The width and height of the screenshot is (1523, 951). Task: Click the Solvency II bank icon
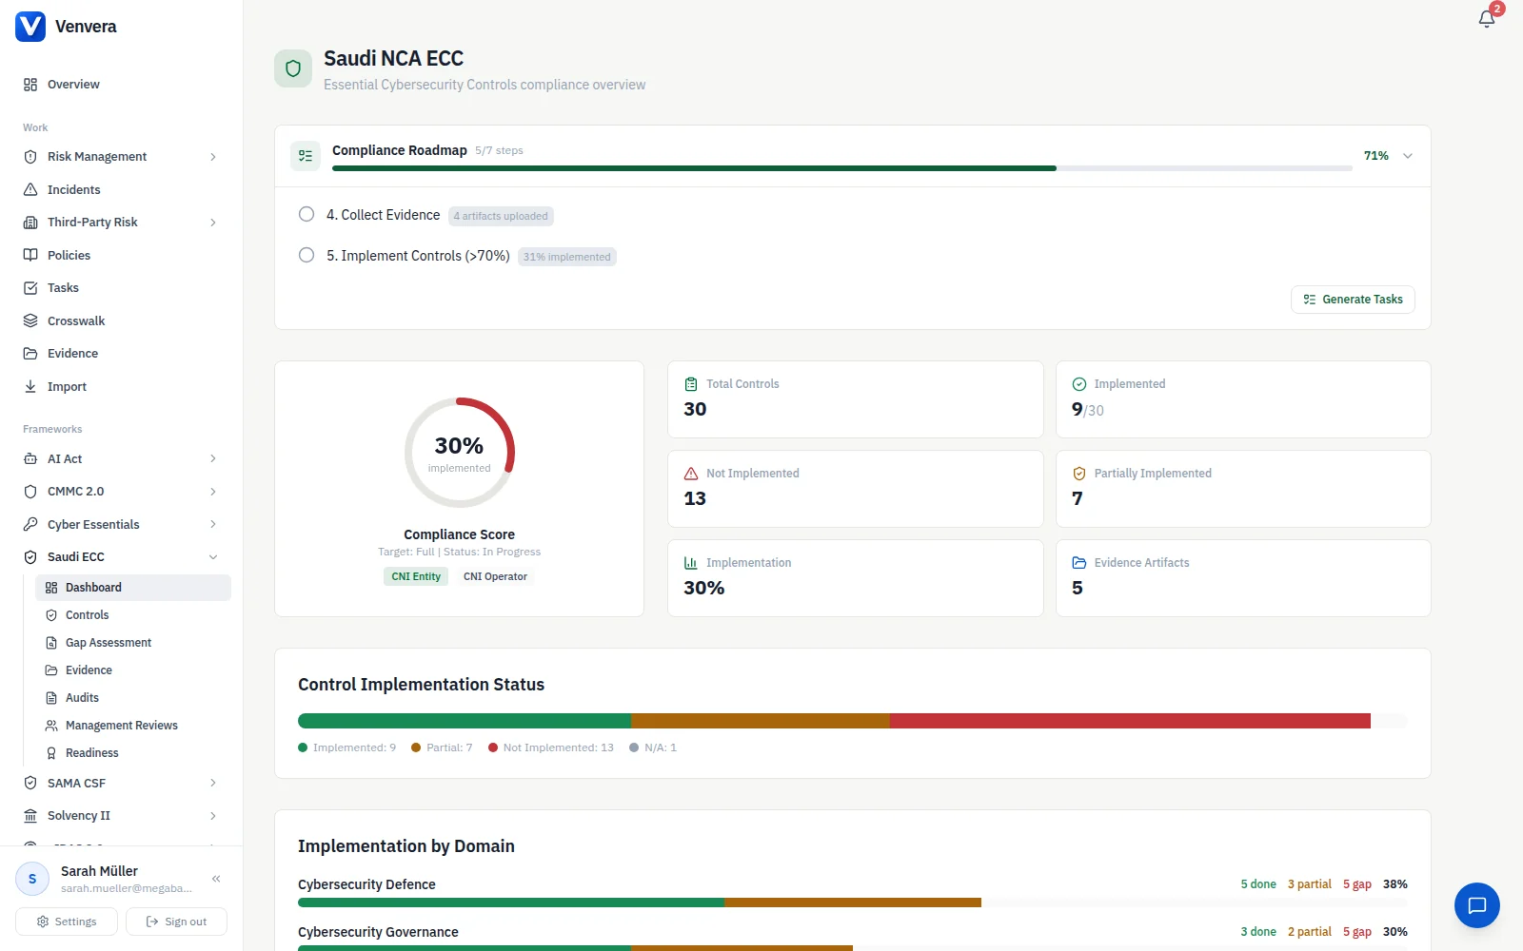point(30,816)
